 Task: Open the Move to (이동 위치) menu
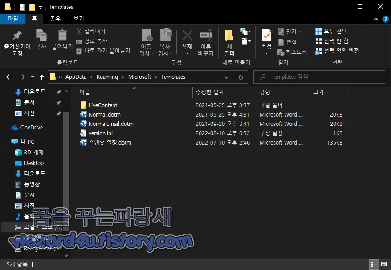[x=146, y=42]
